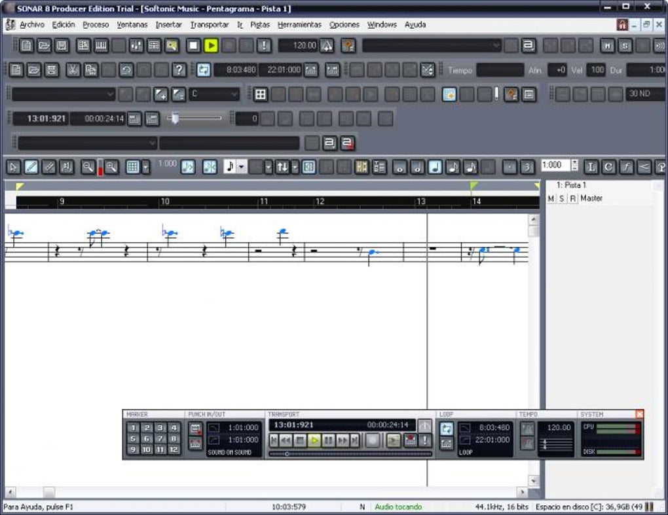Toggle the Loop on/off button in second toolbar
The image size is (668, 515).
[204, 70]
